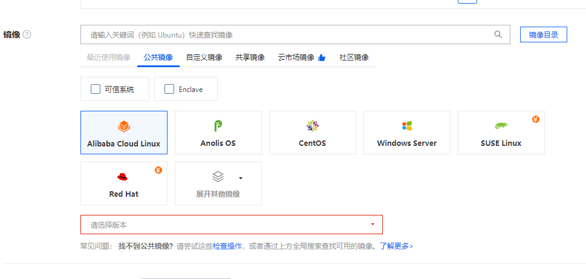Image resolution: width=586 pixels, height=279 pixels.
Task: Click the help icon beside 镜像
Action: click(x=27, y=34)
